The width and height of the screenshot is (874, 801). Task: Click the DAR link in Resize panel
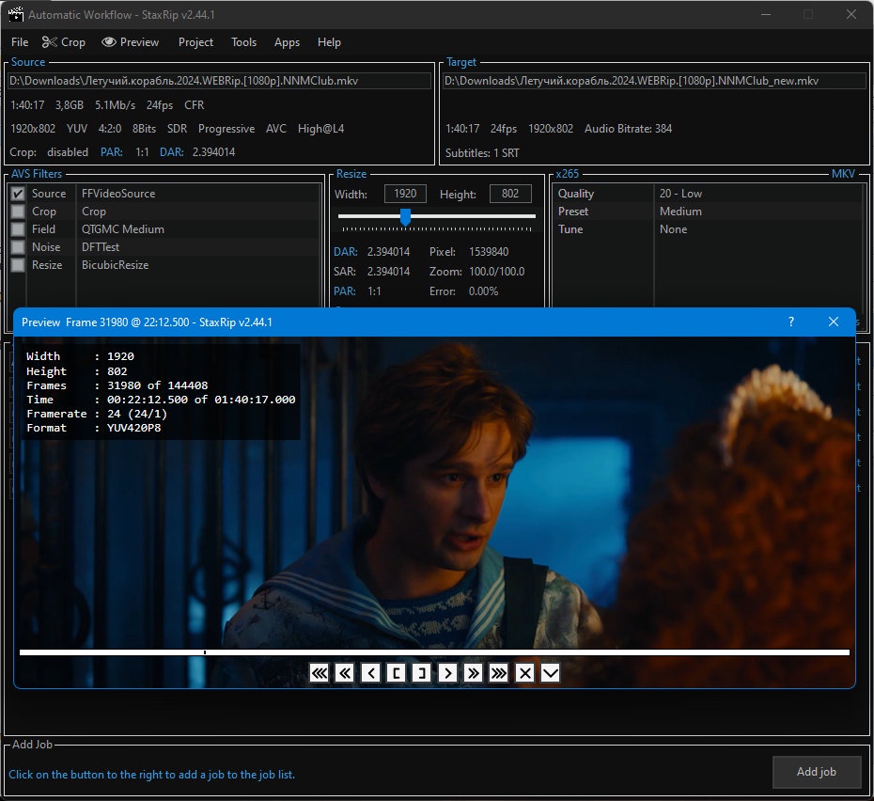tap(346, 252)
